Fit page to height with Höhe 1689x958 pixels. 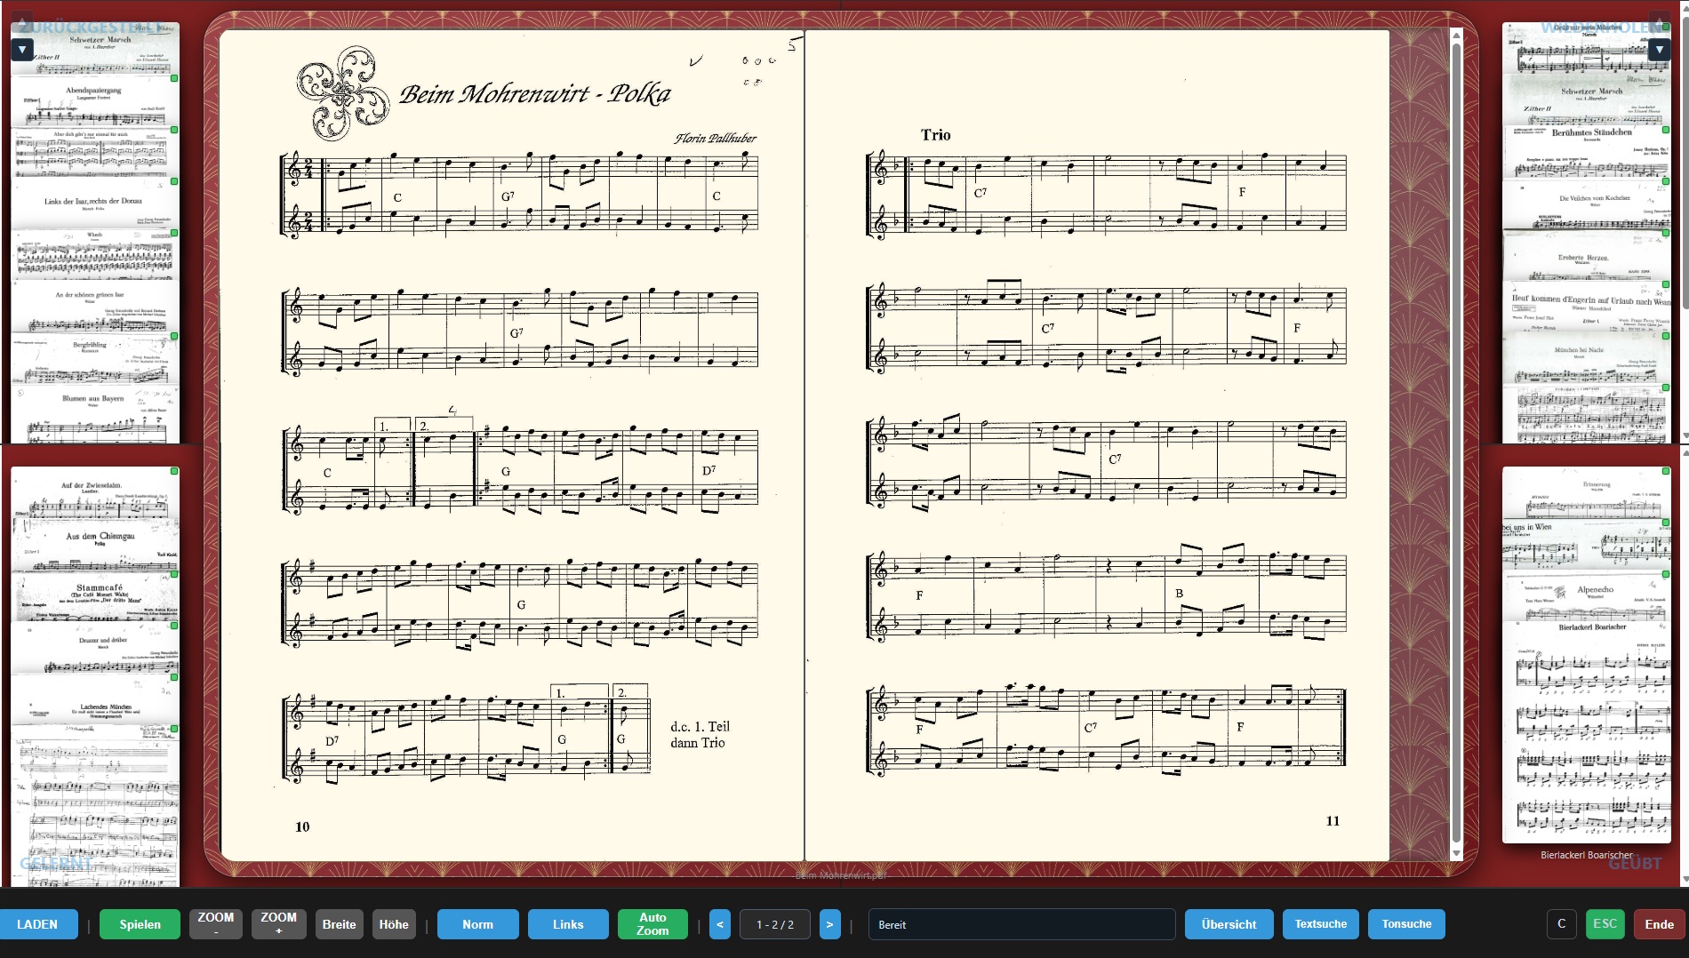[394, 924]
